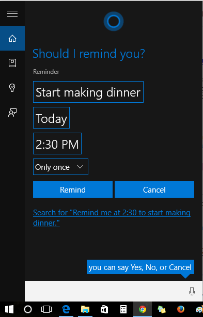Switch to Google Chrome on taskbar
The width and height of the screenshot is (203, 317).
click(143, 309)
